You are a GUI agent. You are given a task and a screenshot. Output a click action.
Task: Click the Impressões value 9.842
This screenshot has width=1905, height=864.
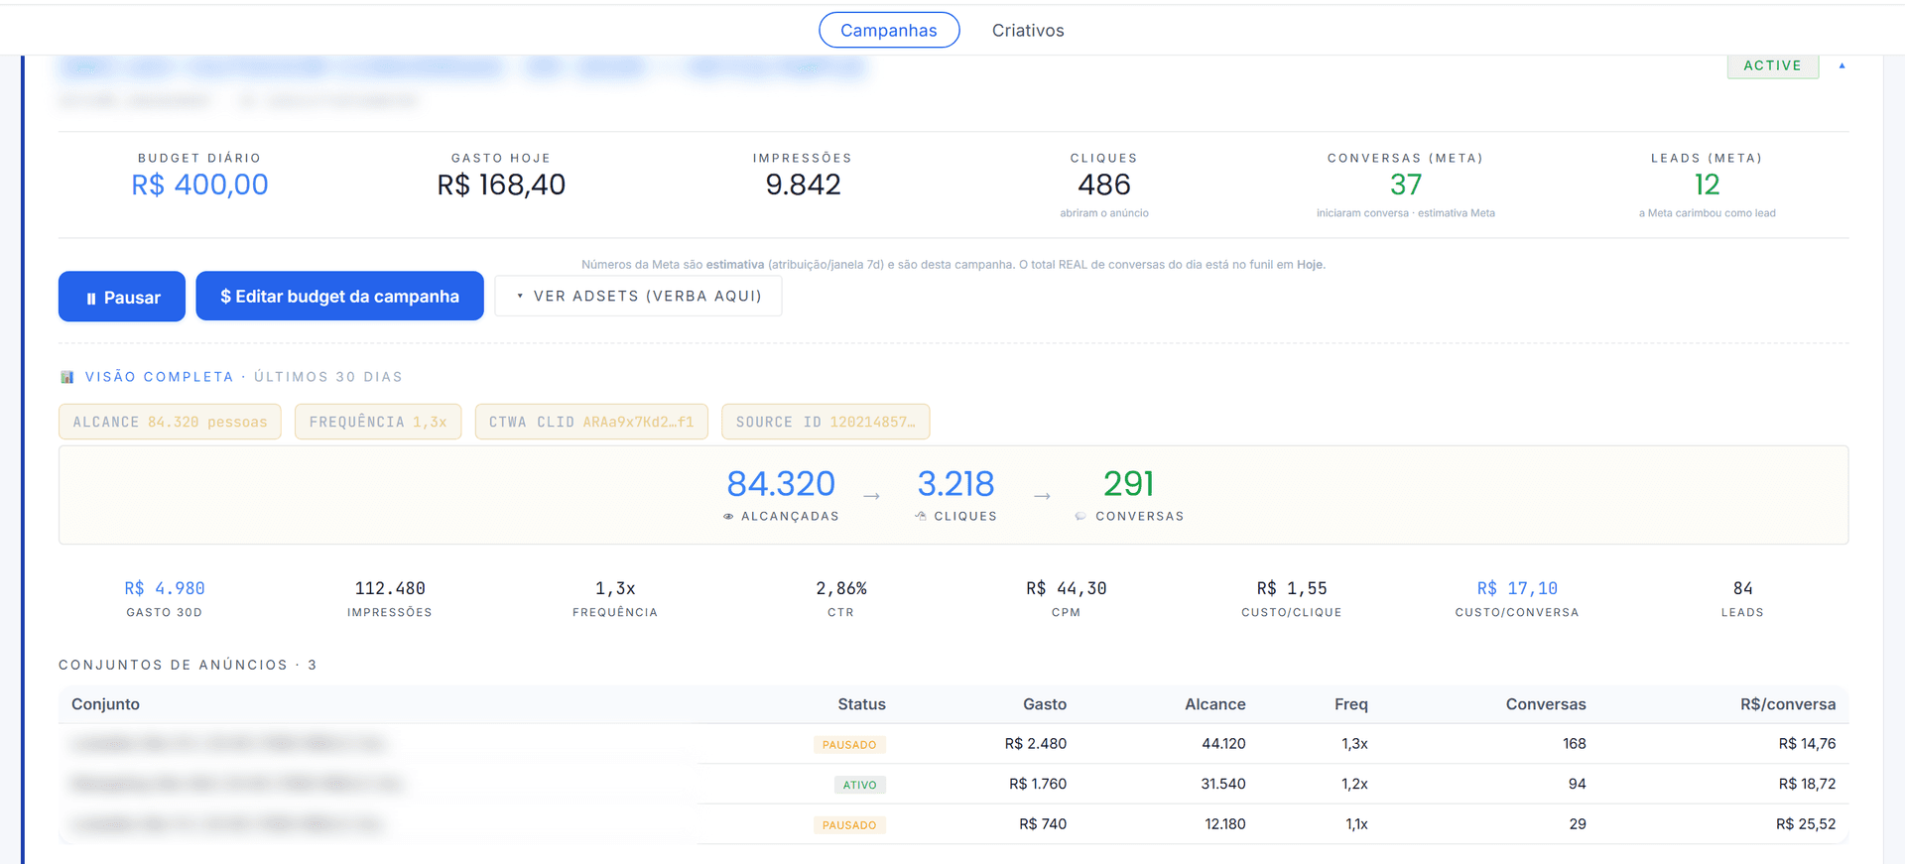[803, 185]
